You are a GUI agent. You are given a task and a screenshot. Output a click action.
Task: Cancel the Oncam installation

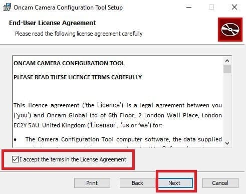[220, 183]
